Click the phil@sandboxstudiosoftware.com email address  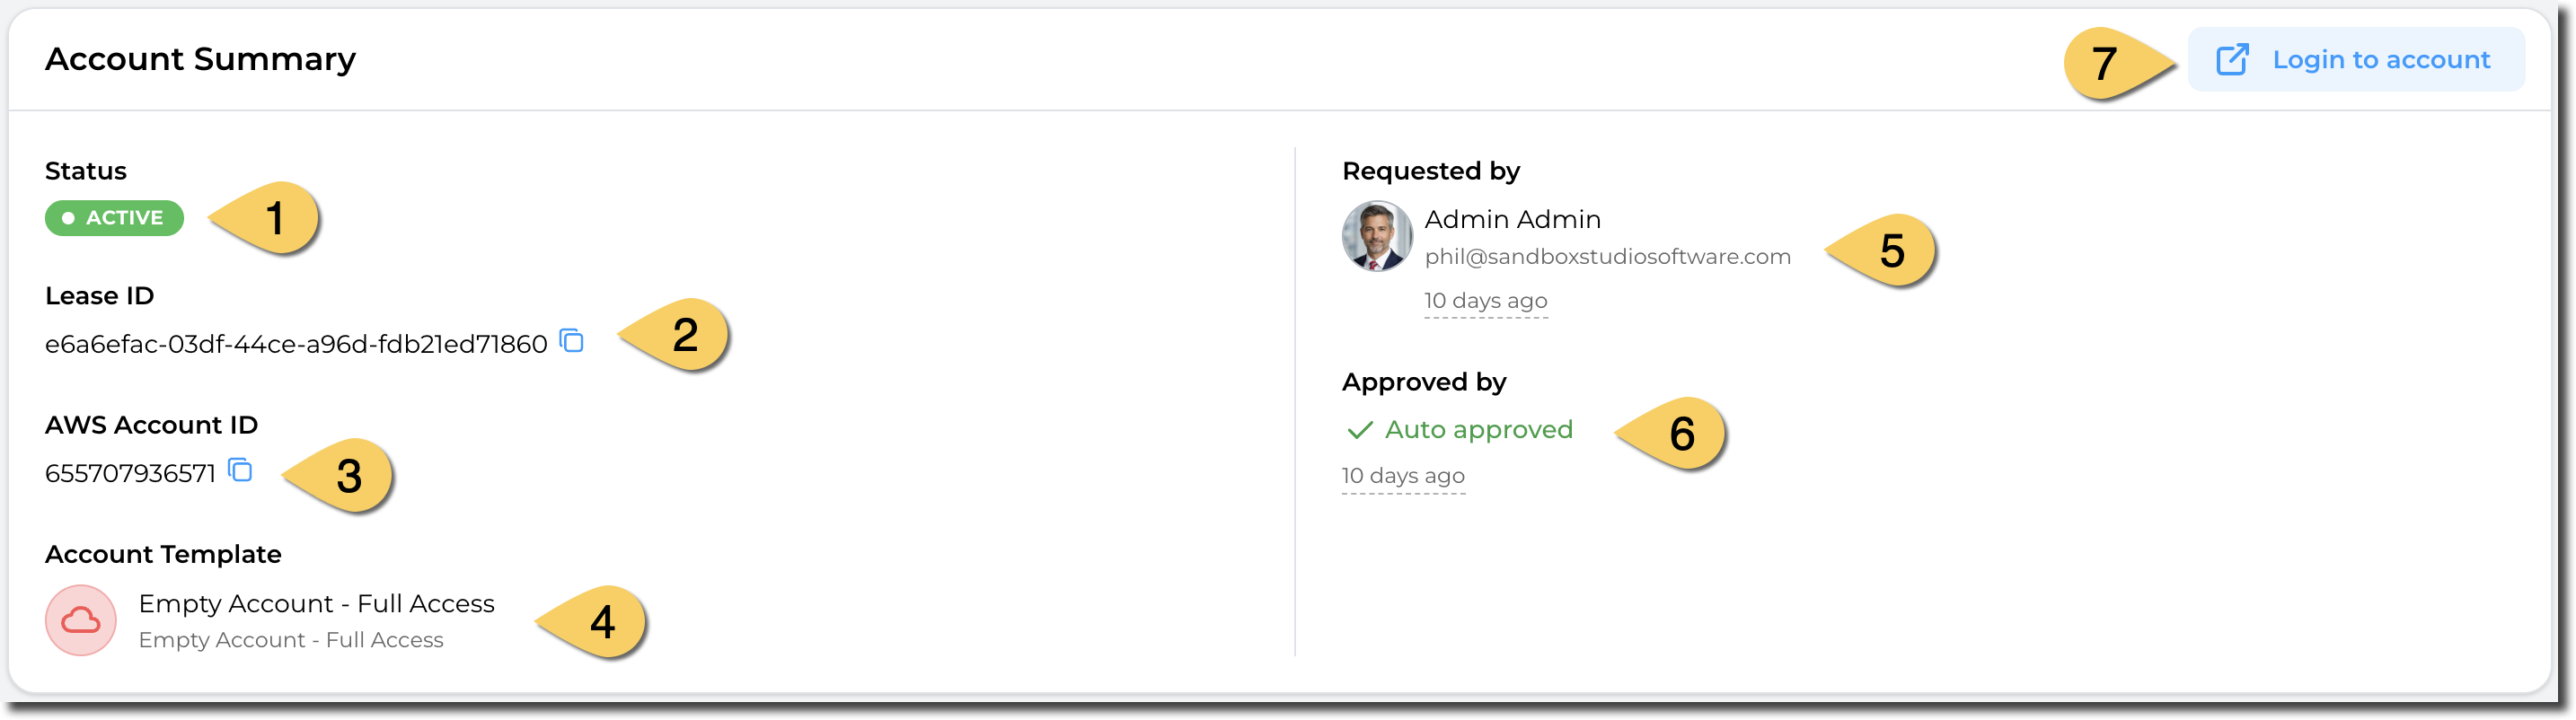pos(1607,257)
